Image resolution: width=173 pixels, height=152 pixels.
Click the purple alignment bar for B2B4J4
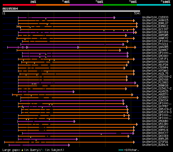[x=39, y=145]
